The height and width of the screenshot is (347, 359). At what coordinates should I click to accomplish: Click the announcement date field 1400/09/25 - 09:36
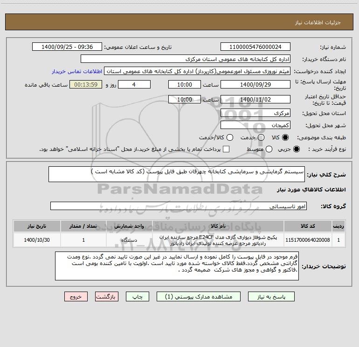click(x=67, y=47)
